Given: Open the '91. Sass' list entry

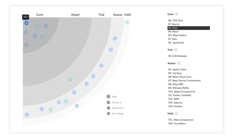Looking at the screenshot, I should click(172, 39).
